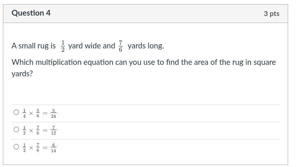Click the Question 4 heading

(x=31, y=13)
